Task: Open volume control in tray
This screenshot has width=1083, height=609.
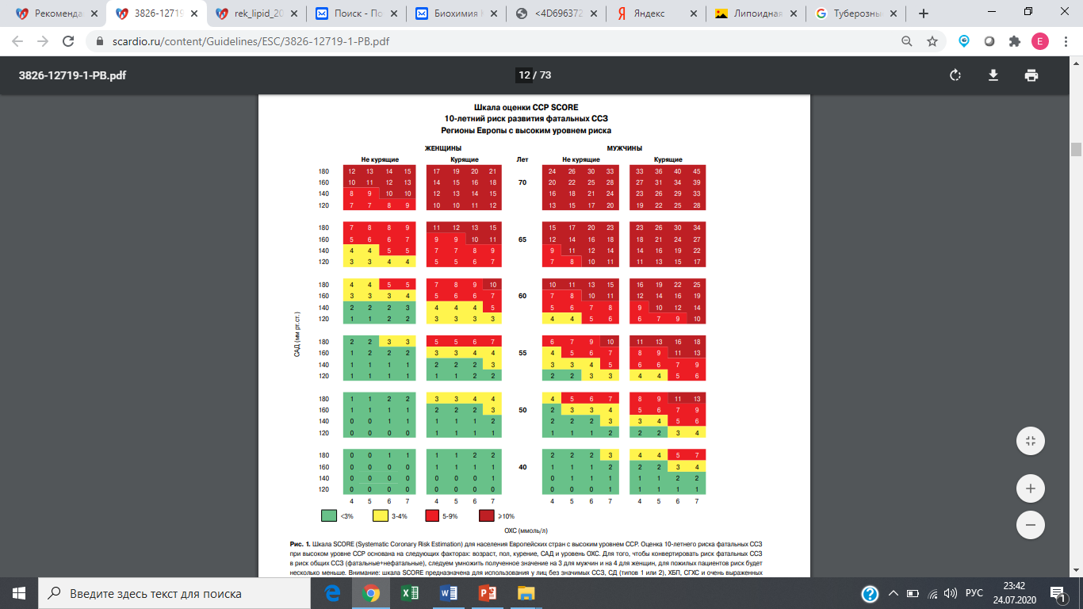Action: (951, 593)
